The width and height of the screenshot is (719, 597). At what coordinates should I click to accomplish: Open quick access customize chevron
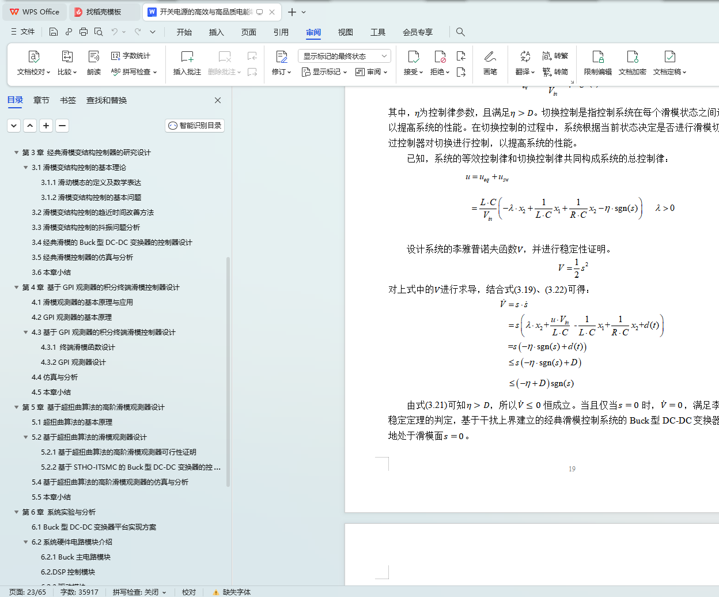pyautogui.click(x=153, y=32)
